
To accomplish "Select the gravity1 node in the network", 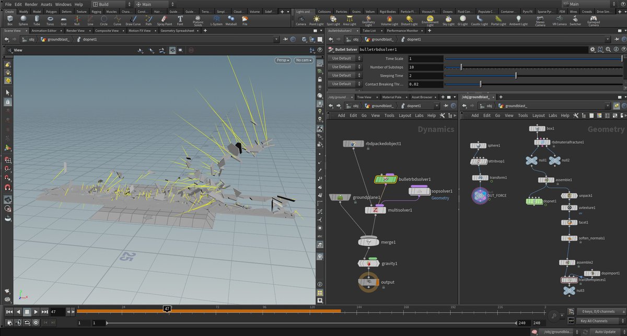I will (369, 263).
